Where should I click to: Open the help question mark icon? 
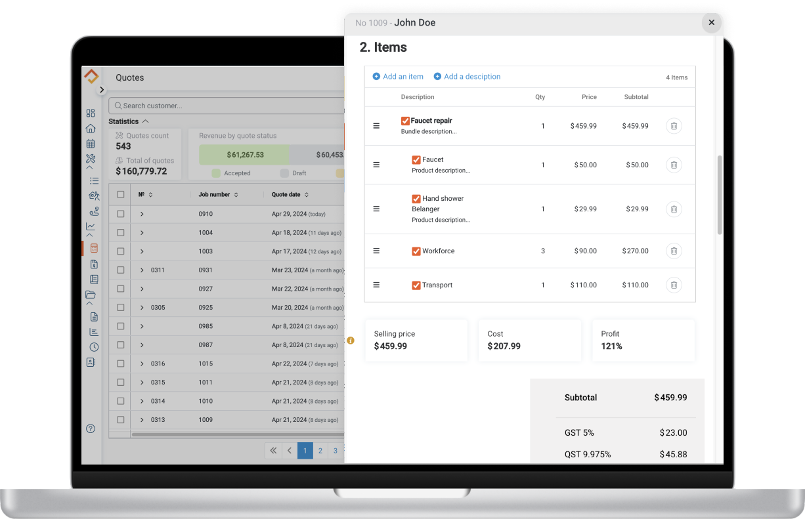coord(90,428)
